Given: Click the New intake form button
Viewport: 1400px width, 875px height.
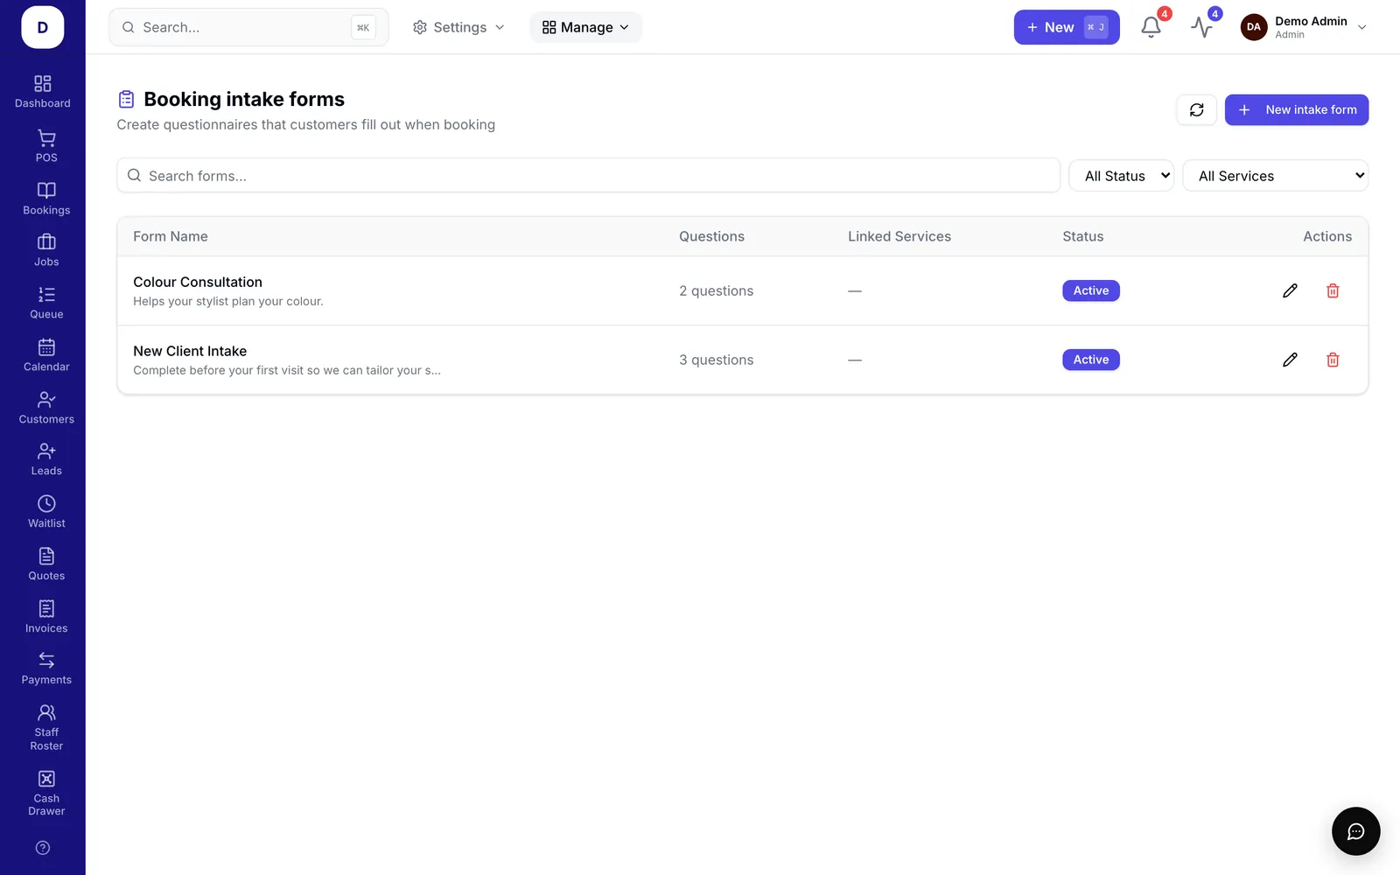Looking at the screenshot, I should coord(1297,109).
